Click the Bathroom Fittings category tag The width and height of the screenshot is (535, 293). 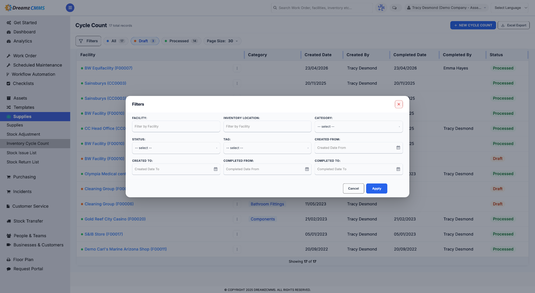pos(267,204)
